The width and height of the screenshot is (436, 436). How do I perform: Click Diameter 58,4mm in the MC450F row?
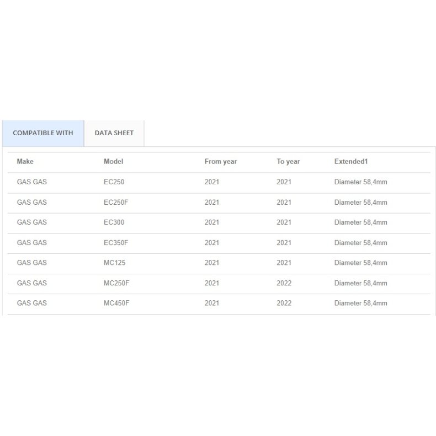360,303
